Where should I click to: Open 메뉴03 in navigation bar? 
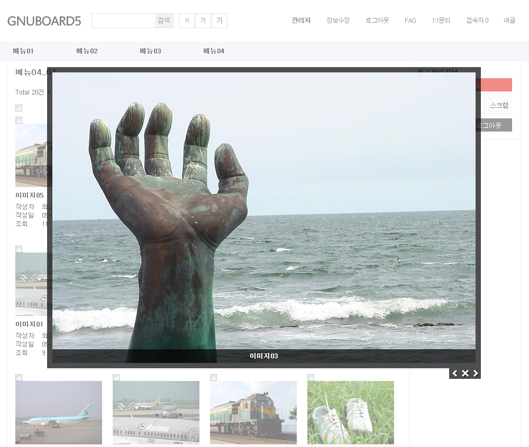pos(150,51)
